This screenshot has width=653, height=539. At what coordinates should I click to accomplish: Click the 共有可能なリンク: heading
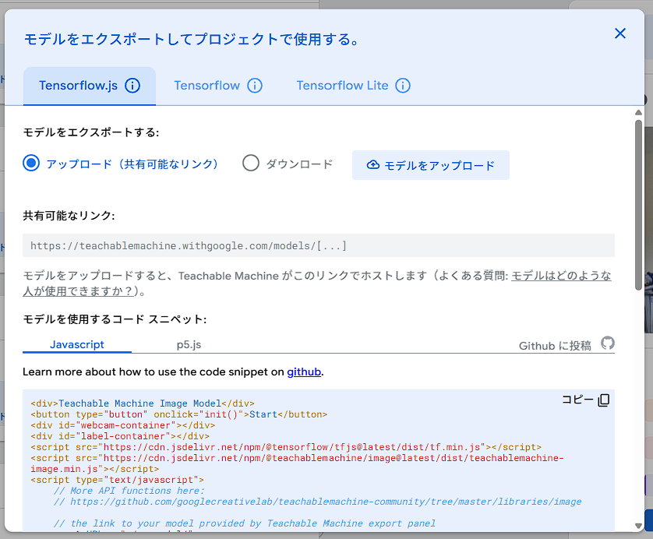click(x=69, y=216)
